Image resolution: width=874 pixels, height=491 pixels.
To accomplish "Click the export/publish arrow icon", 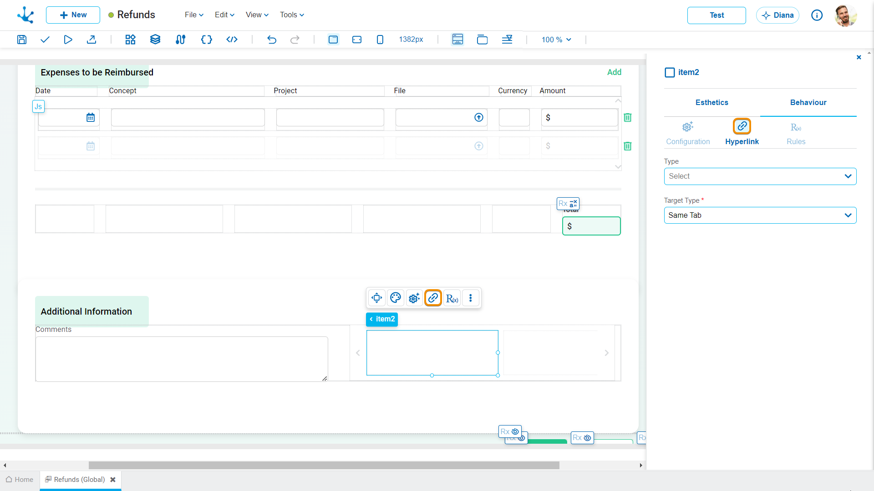I will (91, 40).
